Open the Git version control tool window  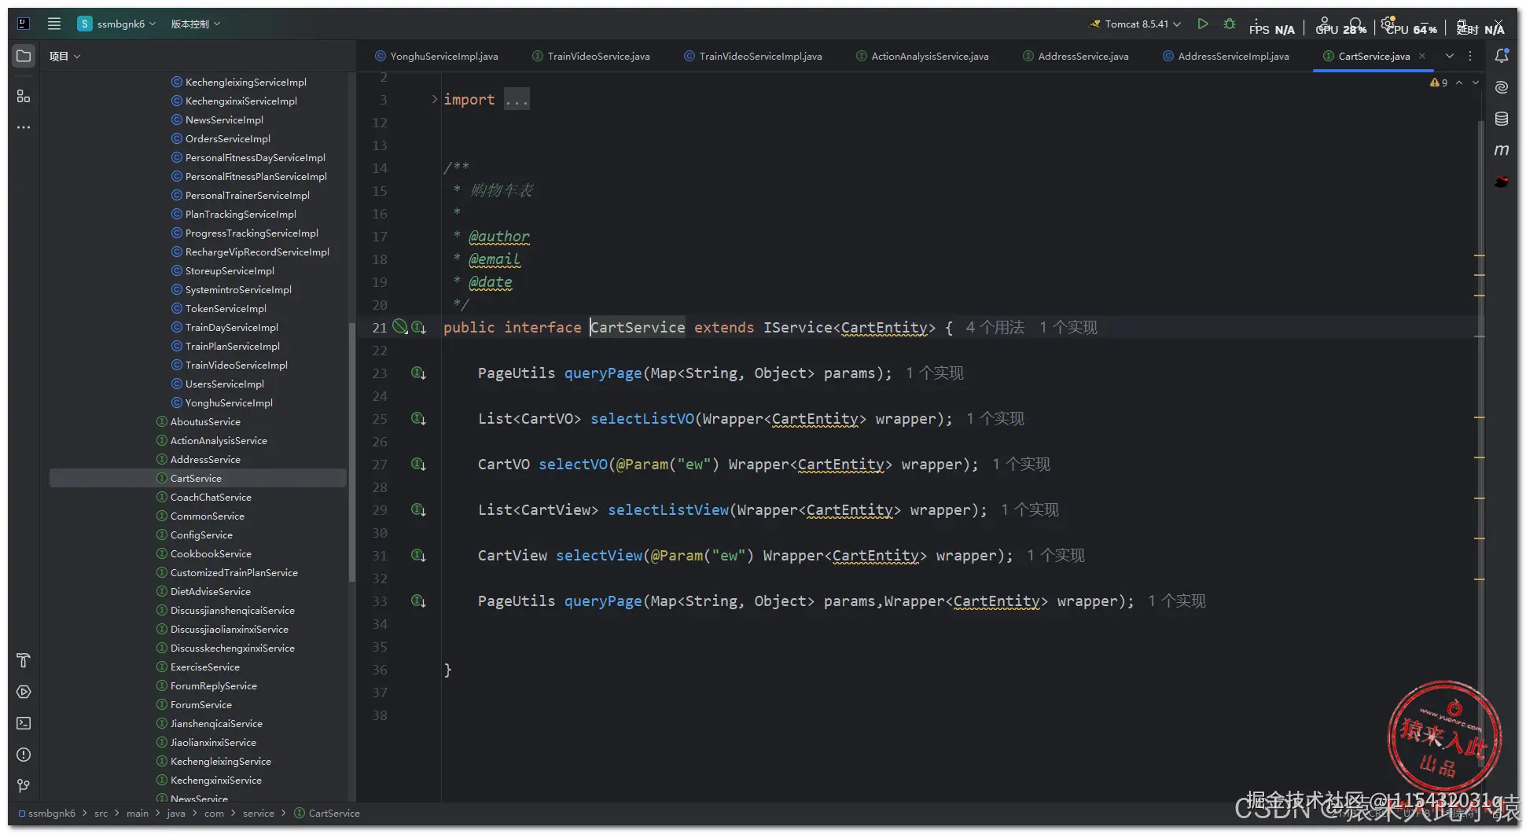pyautogui.click(x=24, y=786)
